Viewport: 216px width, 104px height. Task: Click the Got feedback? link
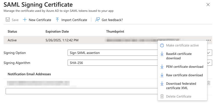click(112, 20)
